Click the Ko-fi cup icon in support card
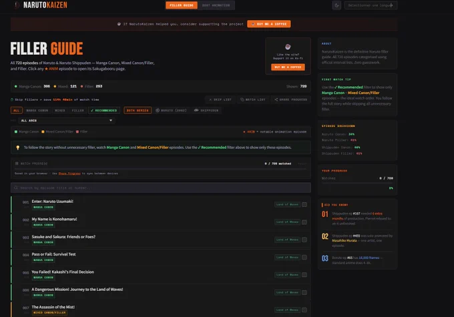The height and width of the screenshot is (317, 454). [288, 47]
